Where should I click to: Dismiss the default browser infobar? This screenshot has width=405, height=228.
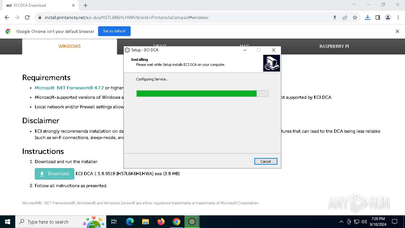pyautogui.click(x=397, y=31)
